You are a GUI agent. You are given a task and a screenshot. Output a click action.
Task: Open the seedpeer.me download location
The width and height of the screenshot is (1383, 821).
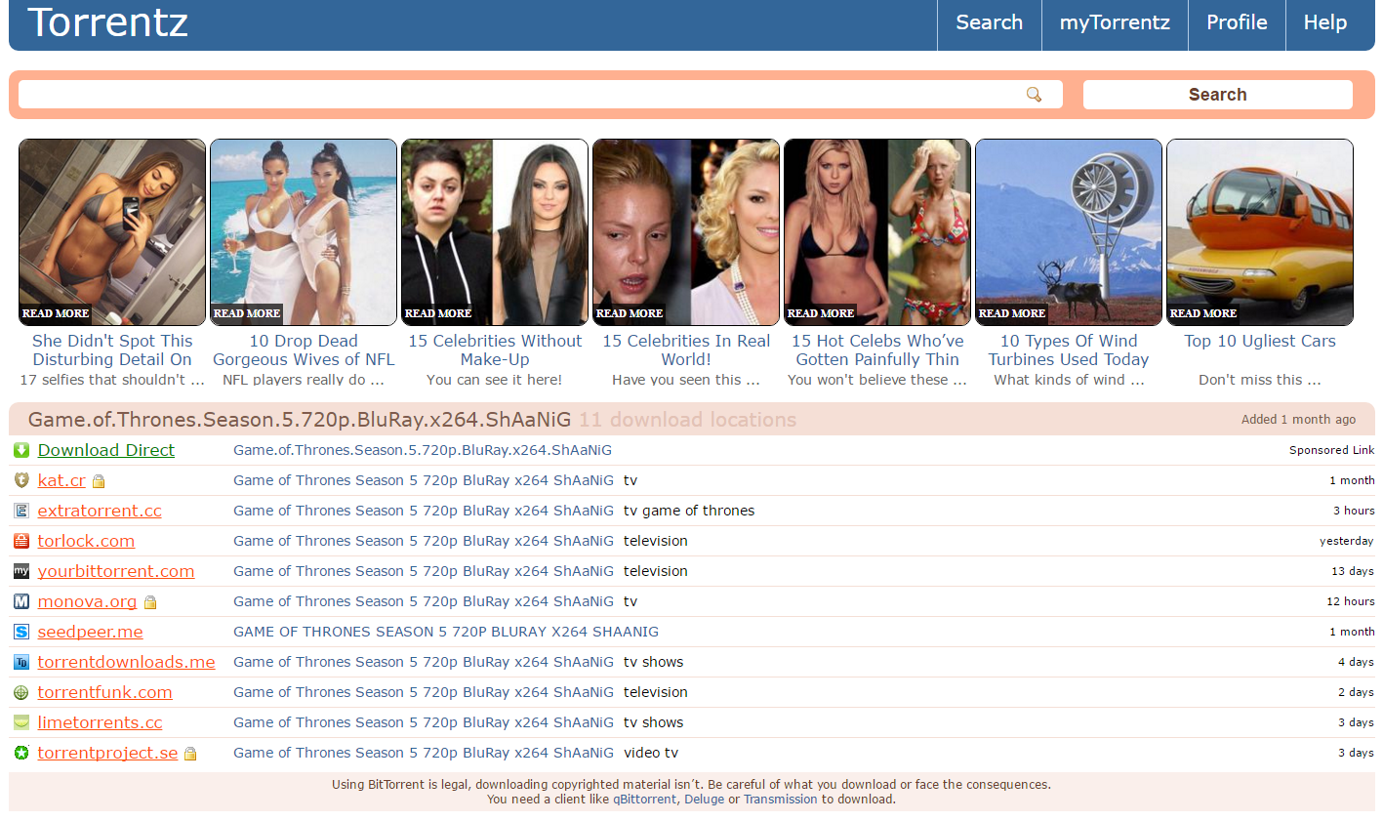pyautogui.click(x=90, y=632)
